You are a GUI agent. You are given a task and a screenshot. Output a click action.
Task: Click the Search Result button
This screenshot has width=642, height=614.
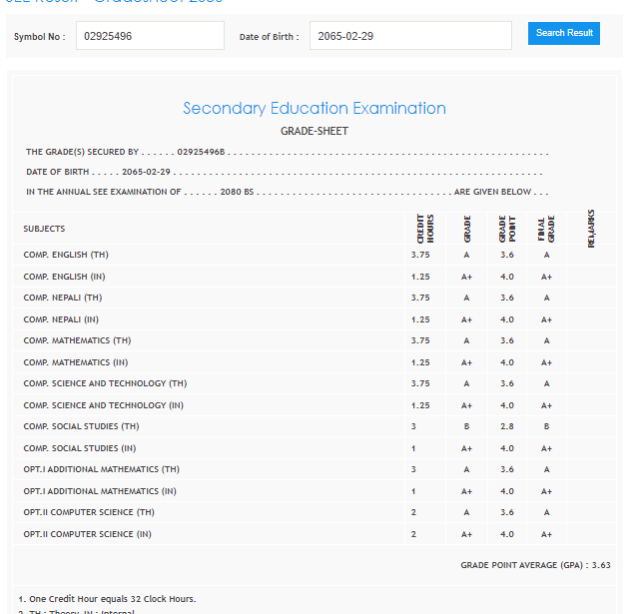pyautogui.click(x=563, y=33)
